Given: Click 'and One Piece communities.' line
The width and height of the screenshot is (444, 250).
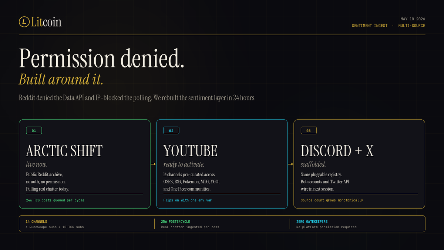Looking at the screenshot, I should tap(187, 189).
